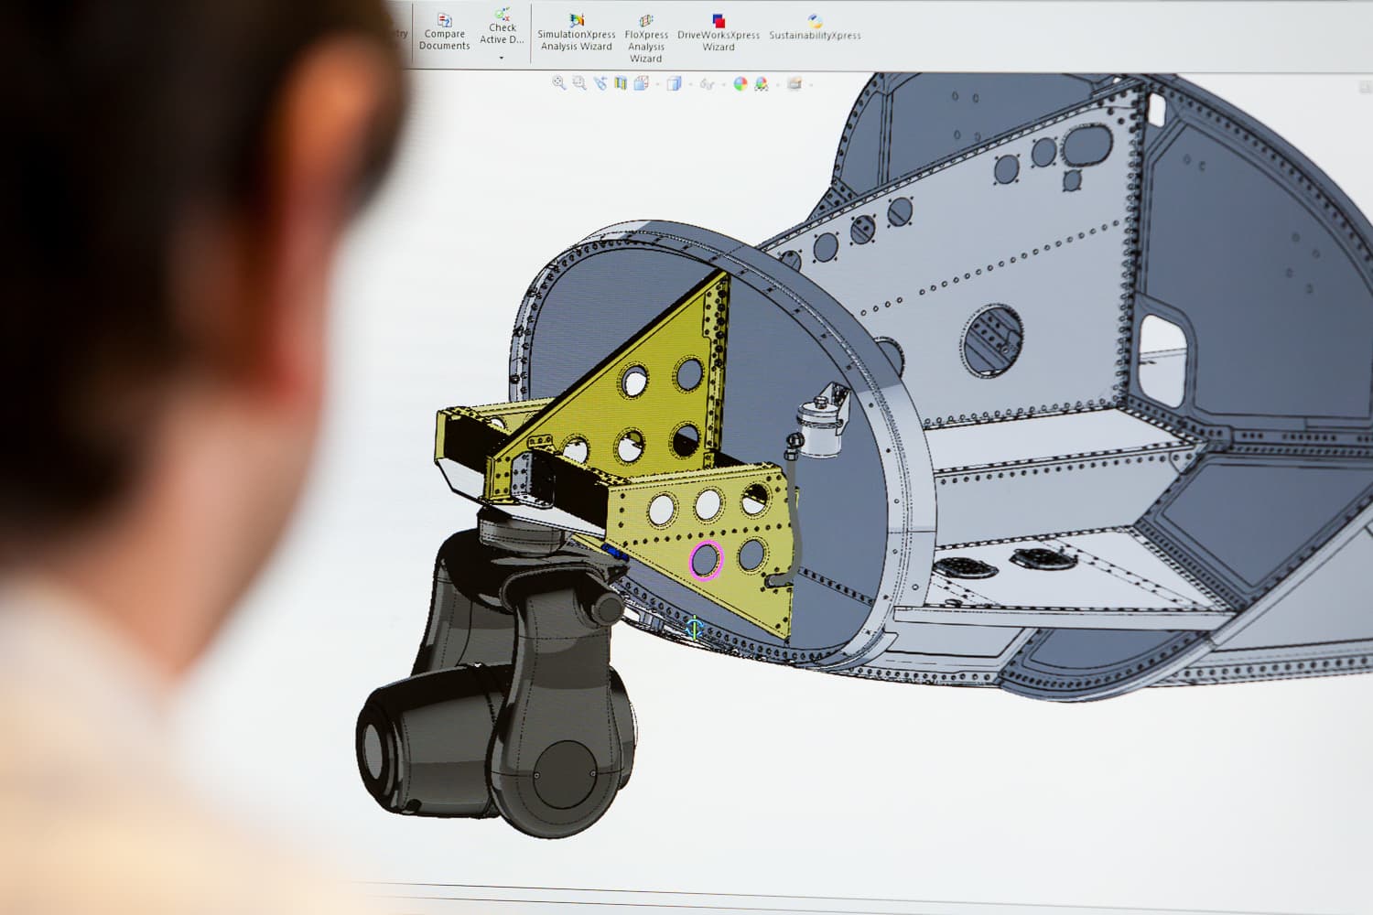Click Zoom to Fit in heads-up toolbar

click(559, 83)
